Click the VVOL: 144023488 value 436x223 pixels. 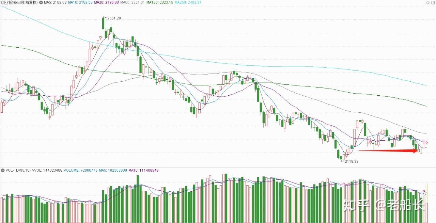pyautogui.click(x=47, y=170)
